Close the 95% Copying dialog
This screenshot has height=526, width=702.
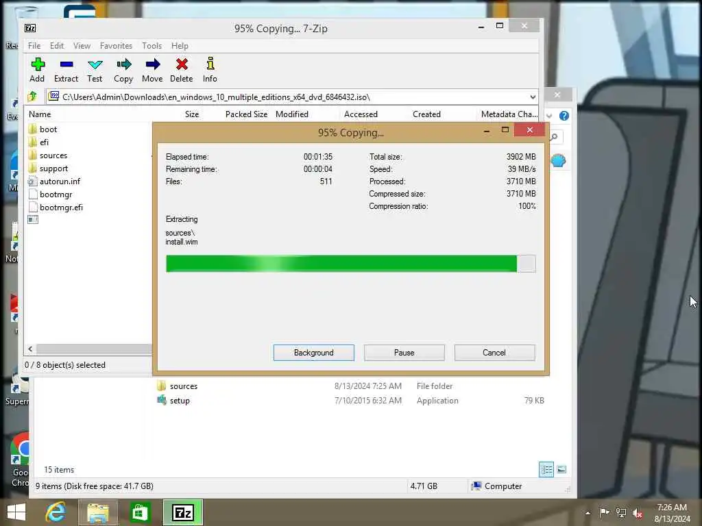click(x=530, y=129)
